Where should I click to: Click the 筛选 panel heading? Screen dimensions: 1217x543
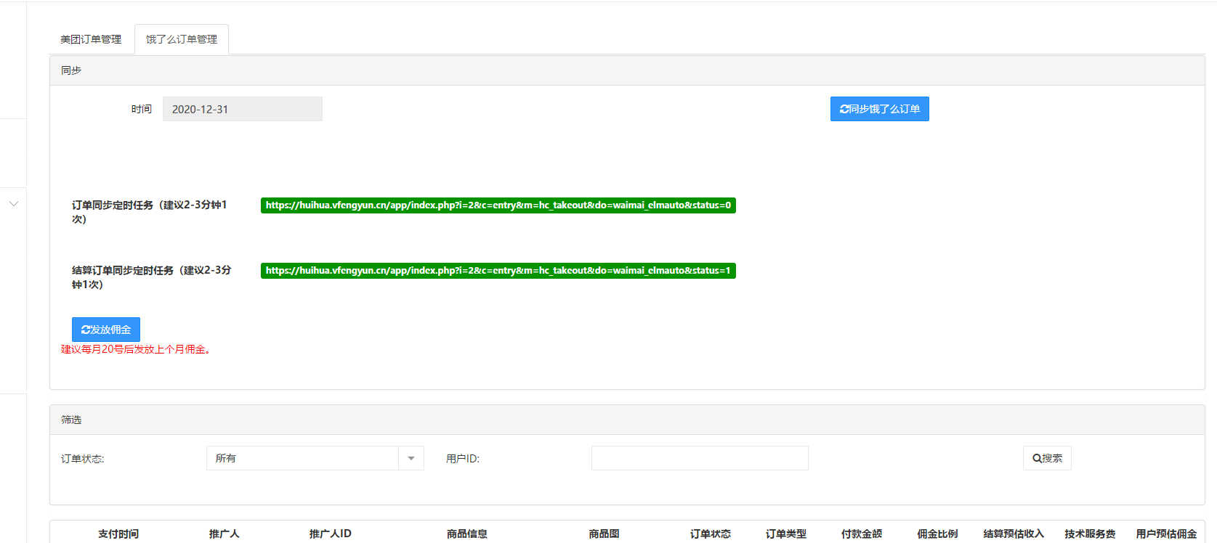pos(71,420)
